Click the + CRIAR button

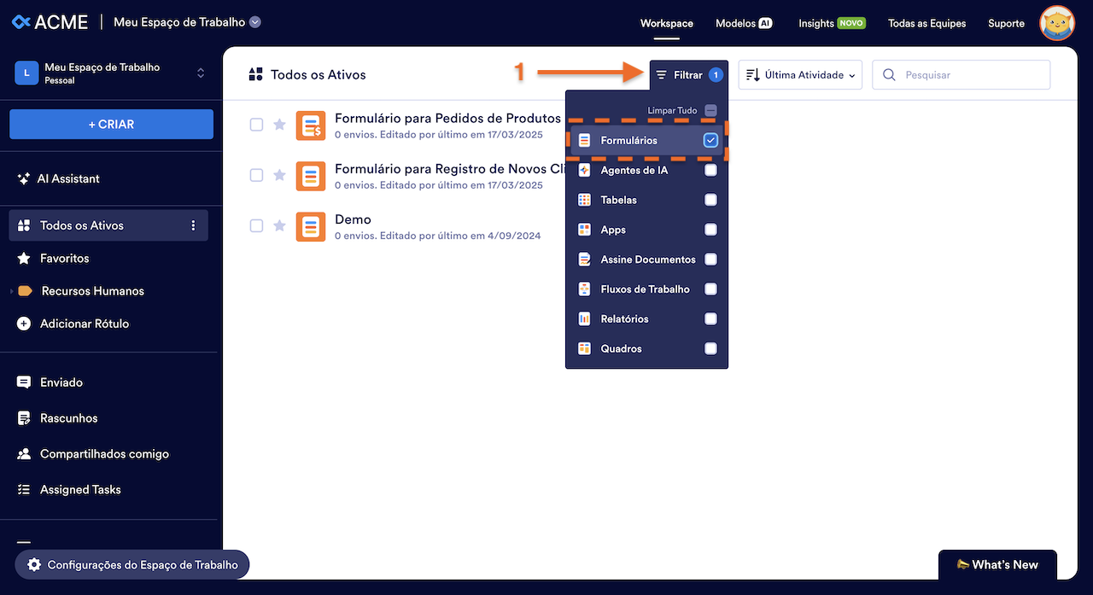pos(111,124)
